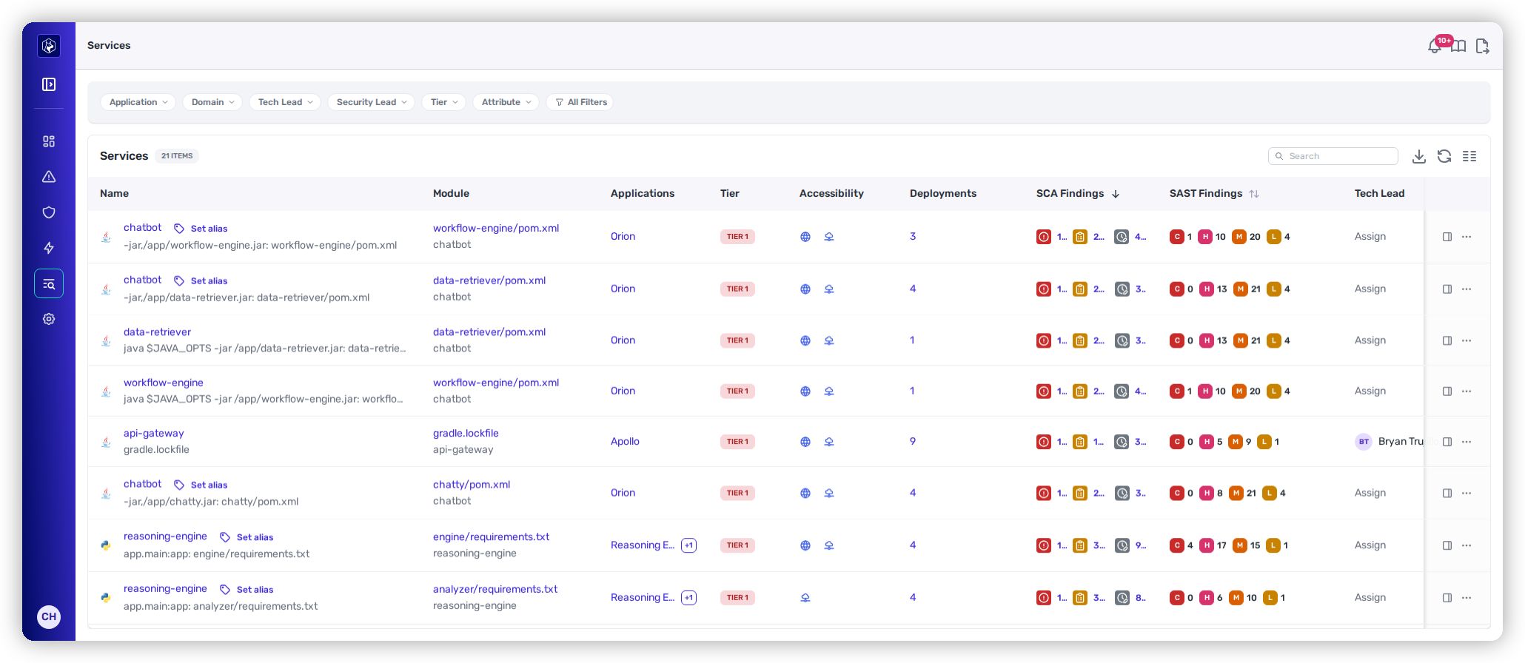
Task: Open the alerts triangle icon in sidebar
Action: pyautogui.click(x=49, y=177)
